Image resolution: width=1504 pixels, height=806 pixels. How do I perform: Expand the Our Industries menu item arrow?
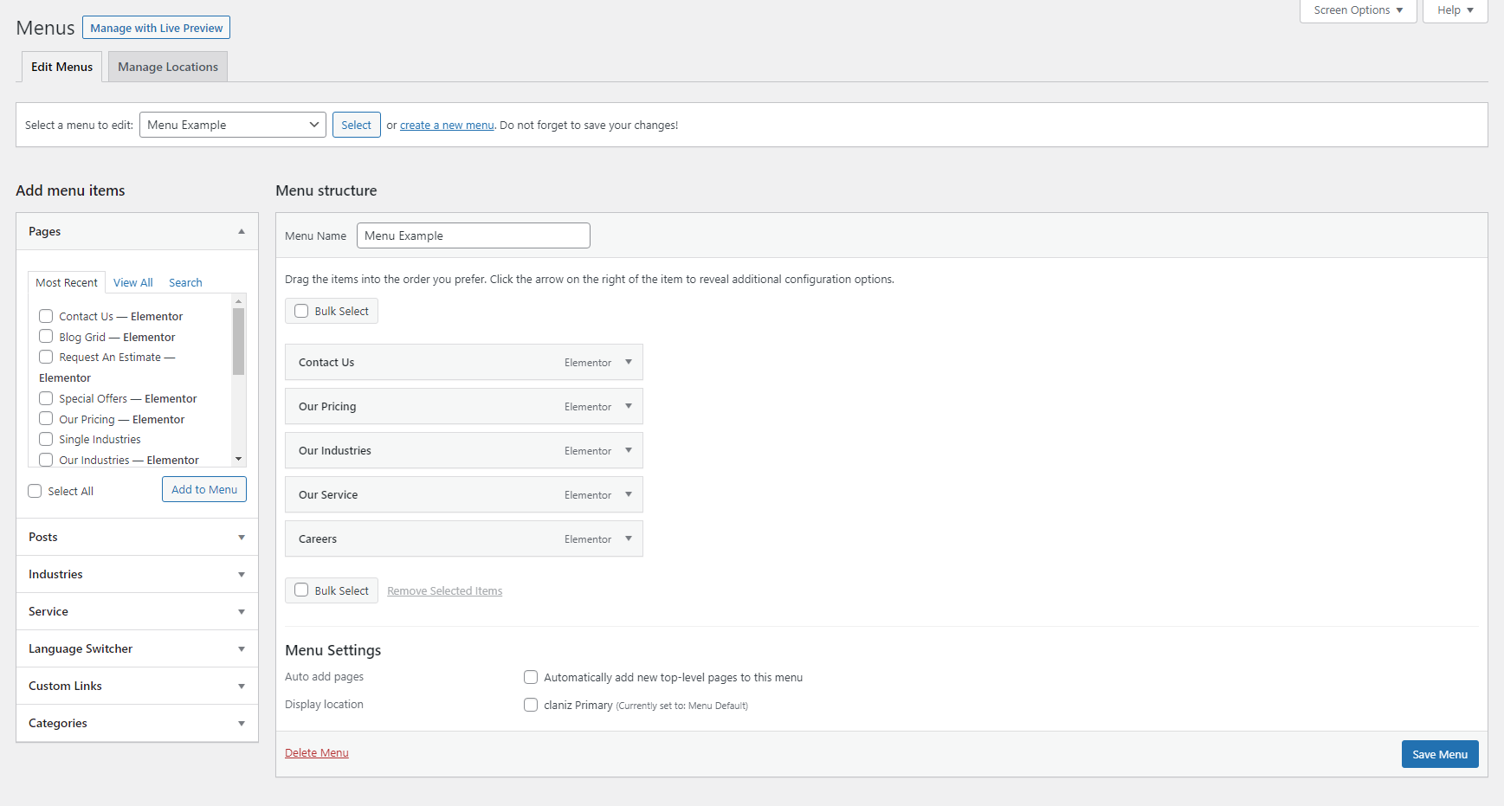[629, 451]
